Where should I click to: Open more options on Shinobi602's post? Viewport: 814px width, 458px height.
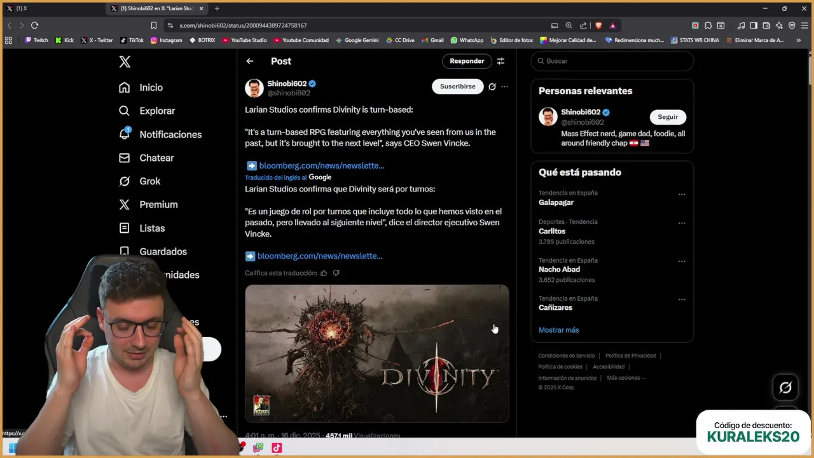coord(504,87)
